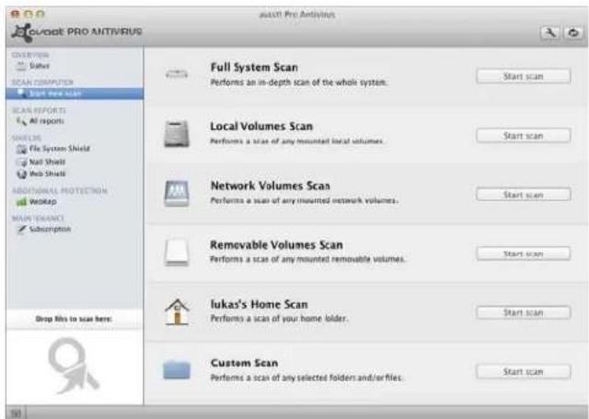Start the Full System Scan

(x=524, y=76)
